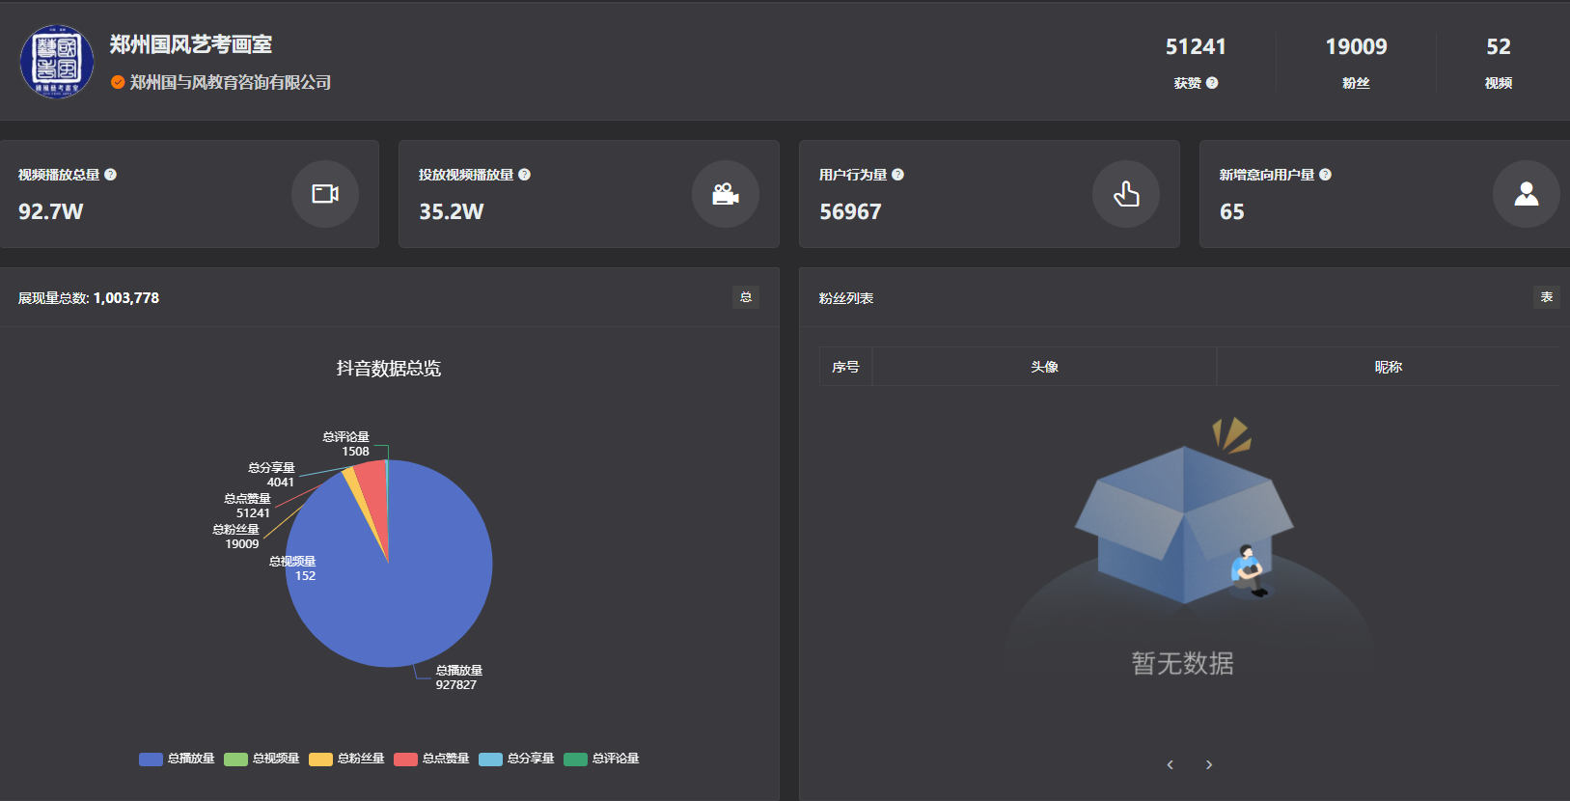Toggle 总粉丝量 series in the chart legend
This screenshot has width=1570, height=801.
click(x=347, y=759)
